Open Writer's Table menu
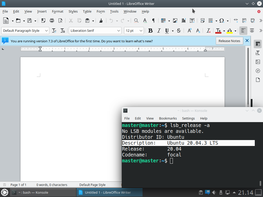Screen dimensions: 263x197 point(87,11)
